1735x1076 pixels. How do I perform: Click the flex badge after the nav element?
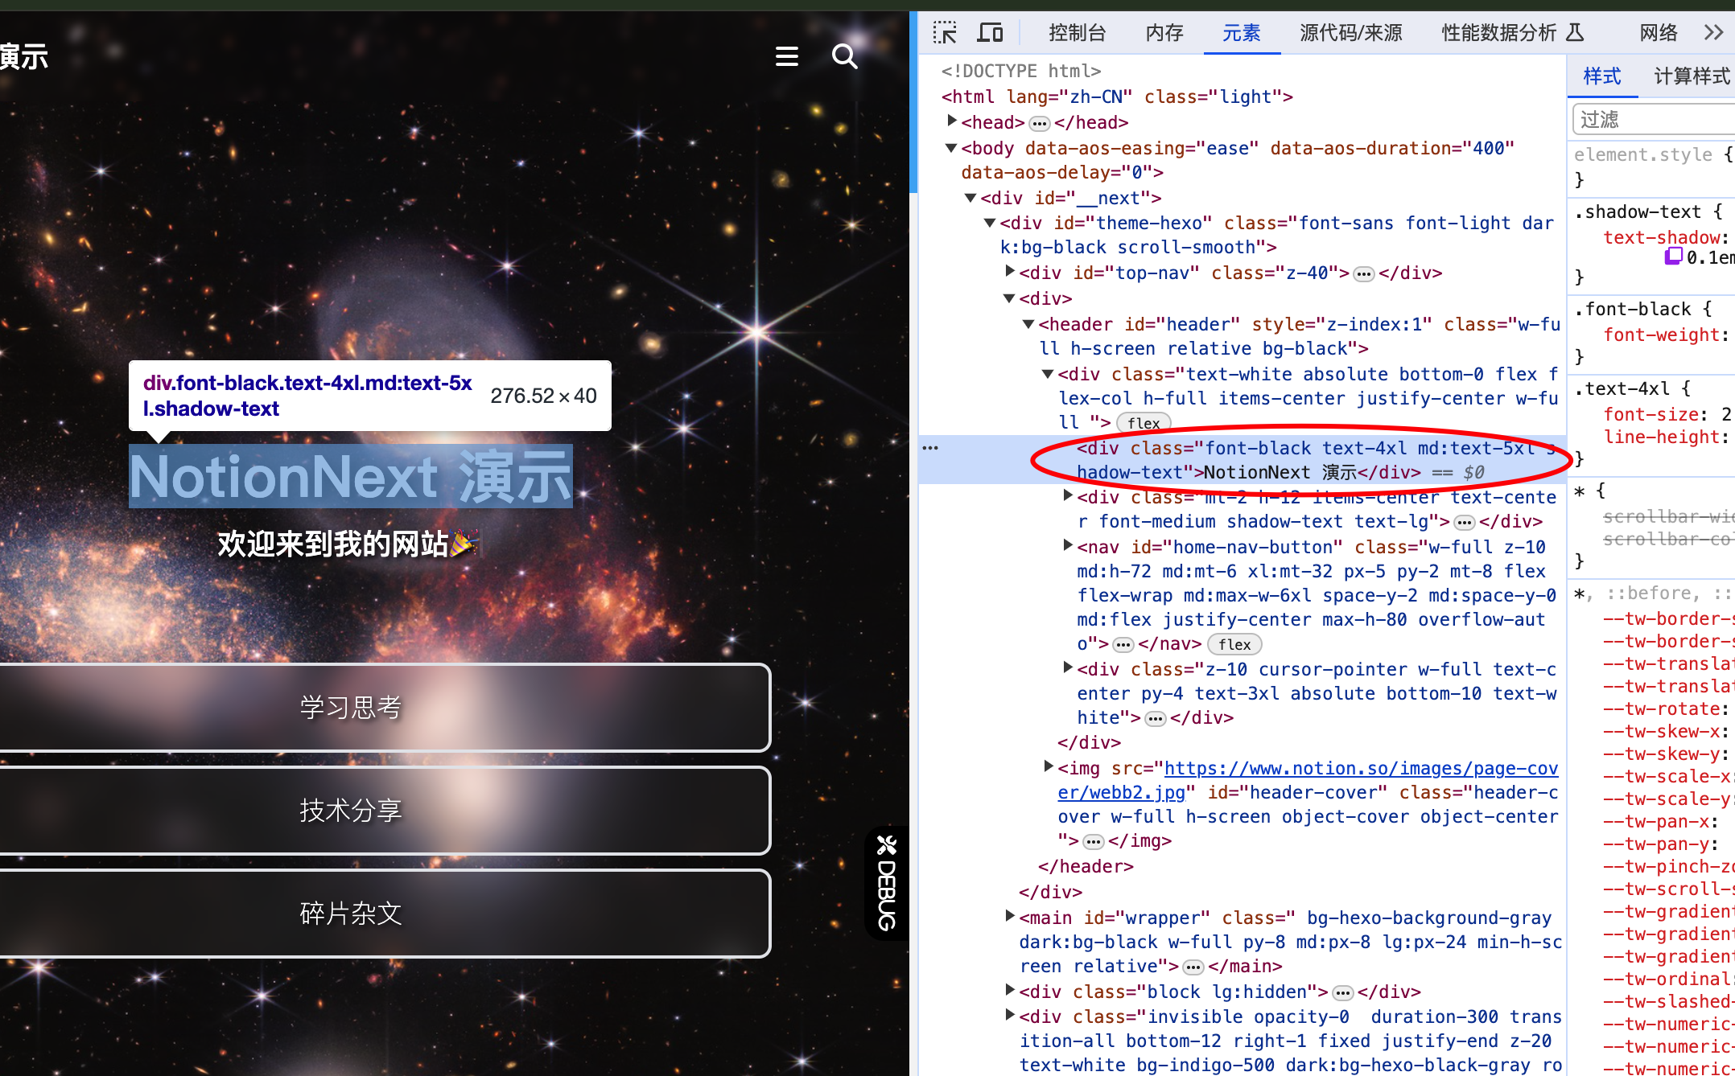[1234, 645]
